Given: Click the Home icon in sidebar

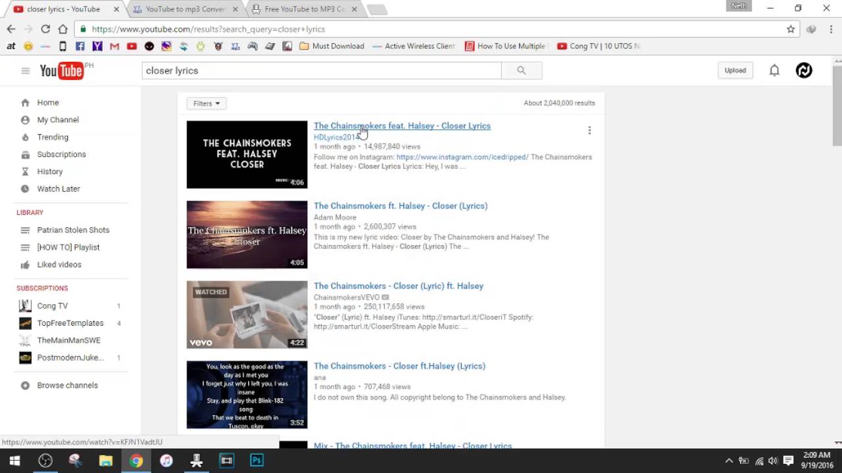Looking at the screenshot, I should click(25, 102).
